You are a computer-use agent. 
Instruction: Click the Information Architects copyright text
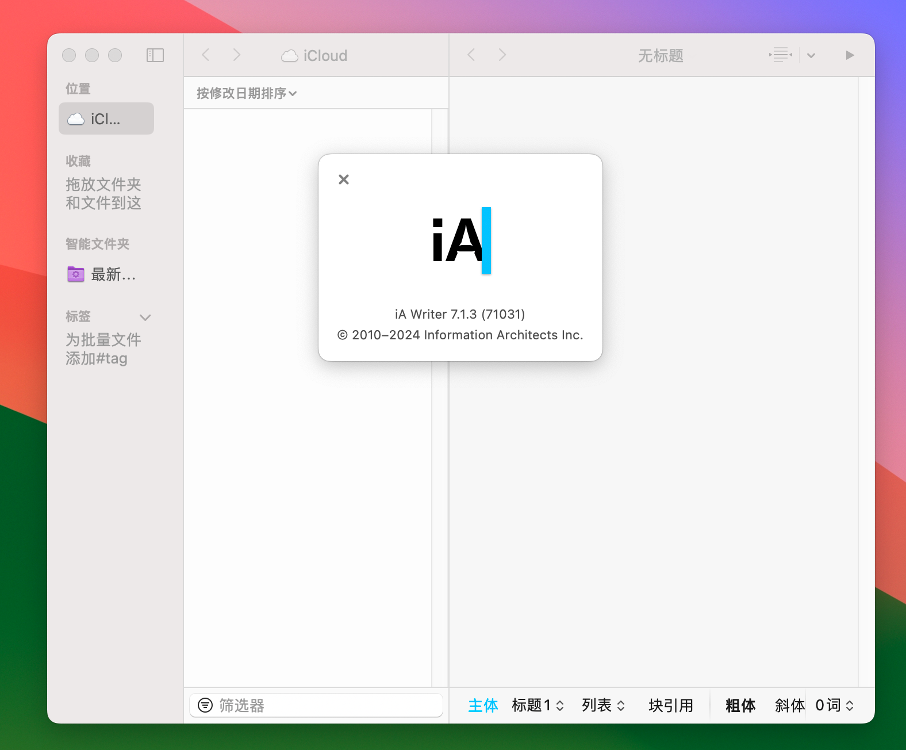pyautogui.click(x=460, y=335)
